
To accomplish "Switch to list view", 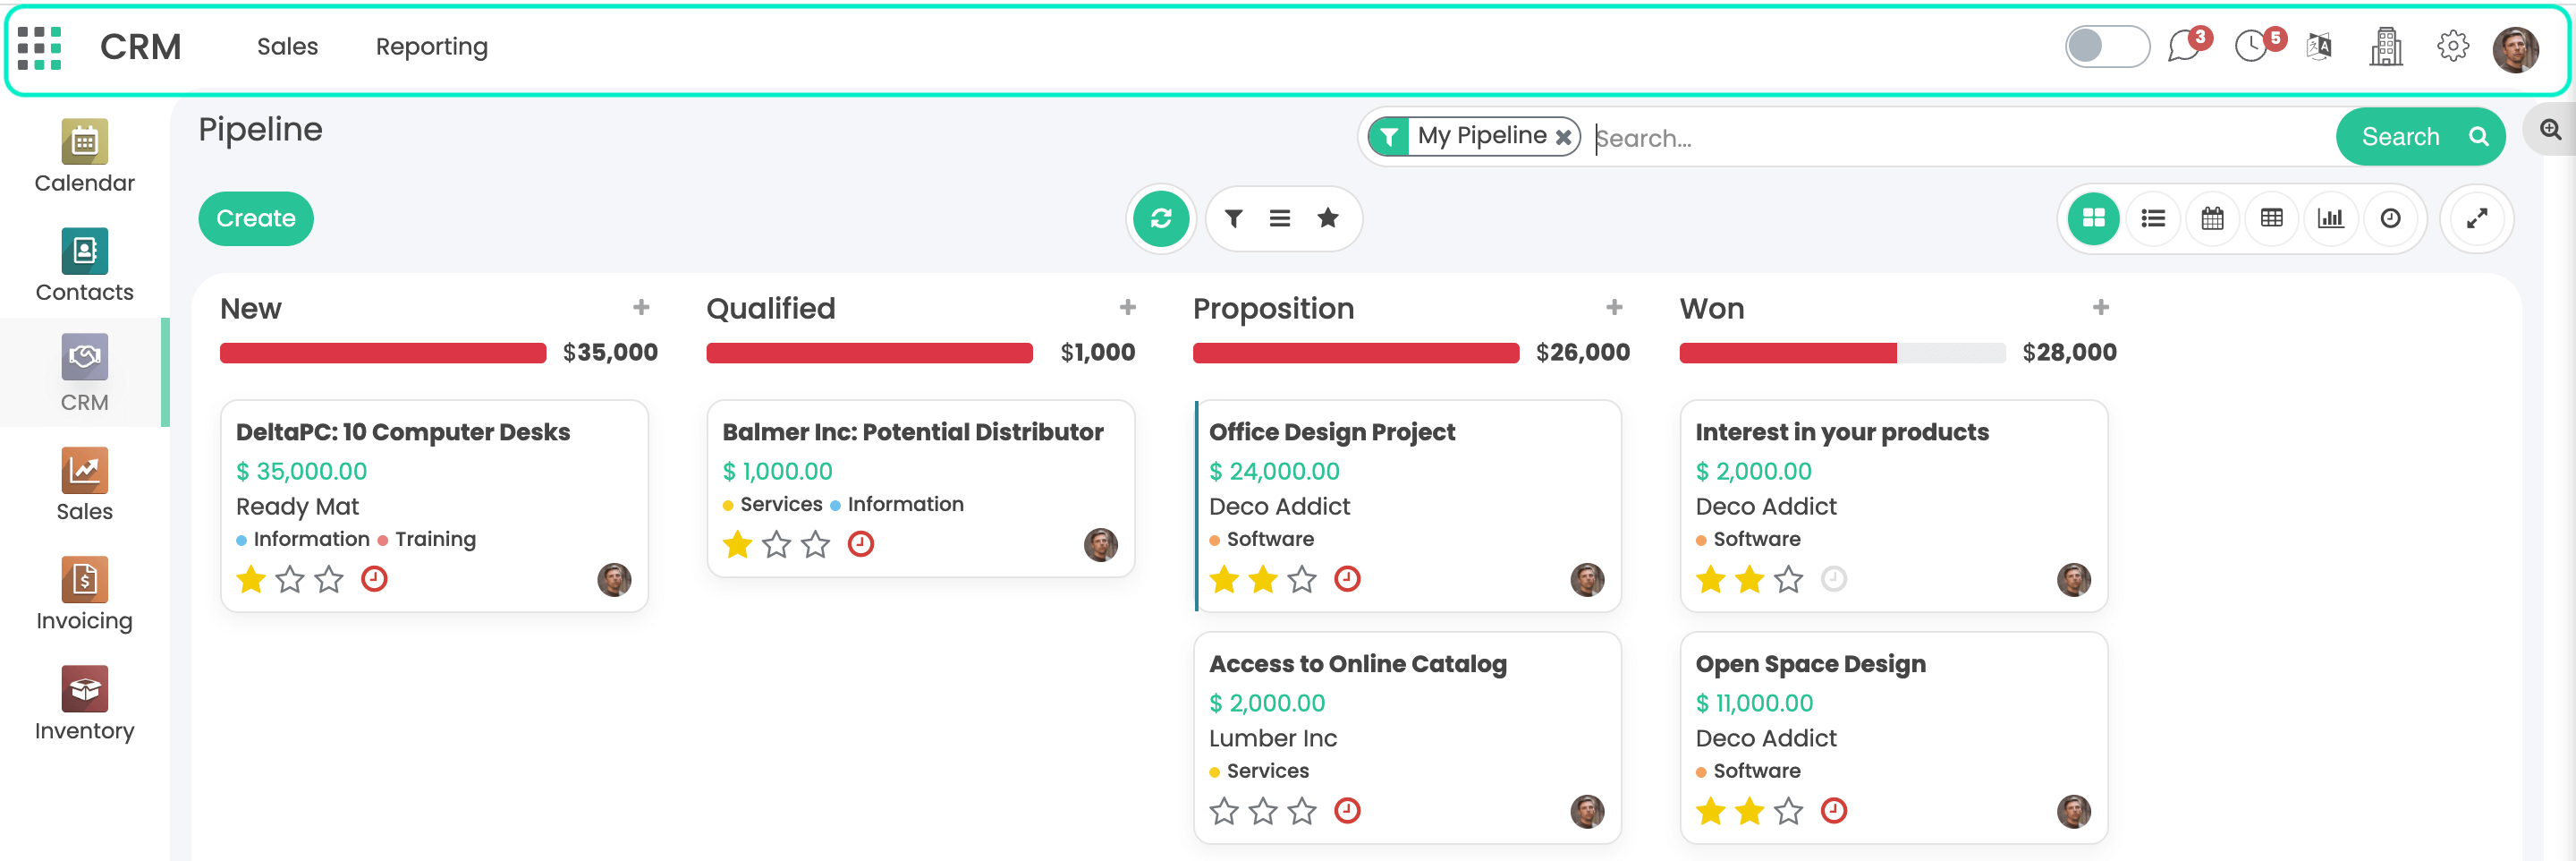I will (x=2152, y=218).
